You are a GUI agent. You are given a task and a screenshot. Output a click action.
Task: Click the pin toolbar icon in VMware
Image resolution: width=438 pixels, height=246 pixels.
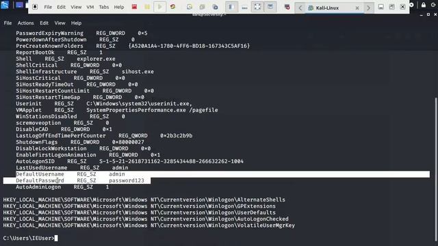pyautogui.click(x=35, y=7)
